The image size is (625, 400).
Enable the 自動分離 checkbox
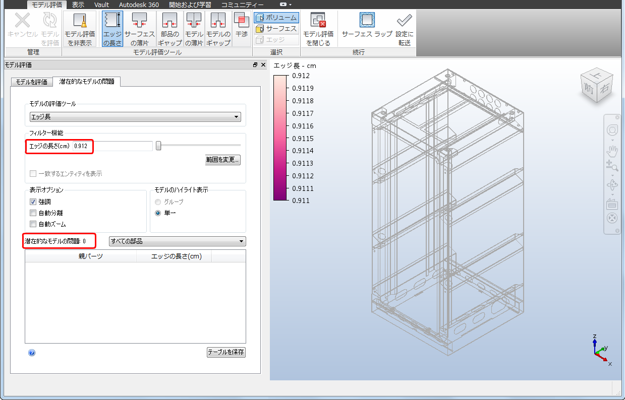[x=33, y=213]
